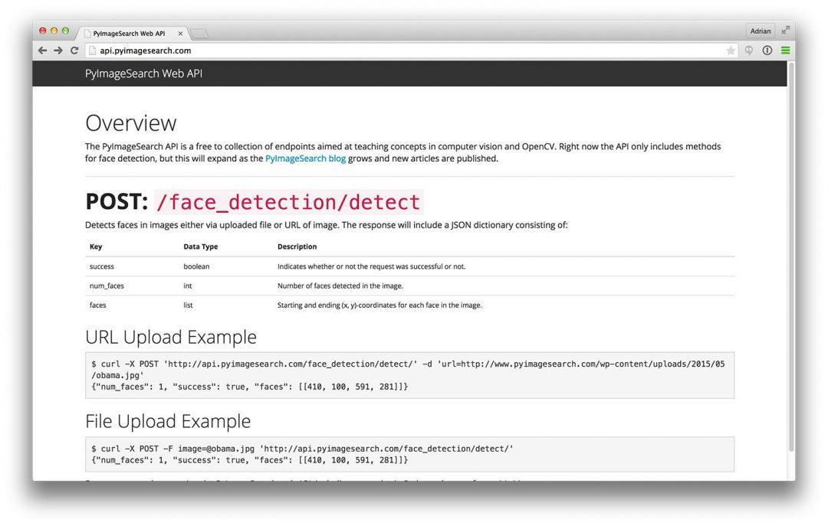Image resolution: width=828 pixels, height=526 pixels.
Task: Click the speech bubble extension icon
Action: (749, 50)
